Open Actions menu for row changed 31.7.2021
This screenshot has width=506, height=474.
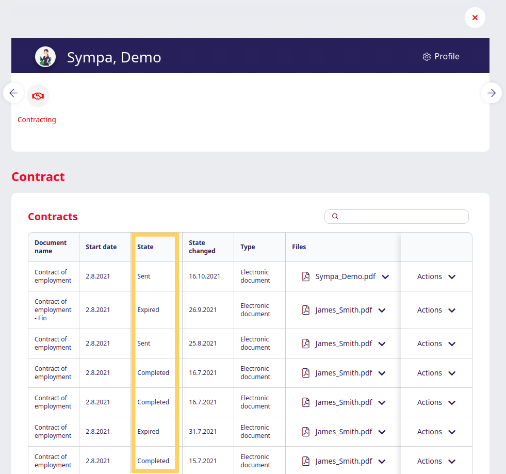click(436, 432)
